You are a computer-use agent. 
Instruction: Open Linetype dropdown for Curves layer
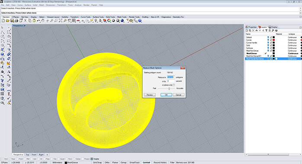pyautogui.click(x=292, y=40)
